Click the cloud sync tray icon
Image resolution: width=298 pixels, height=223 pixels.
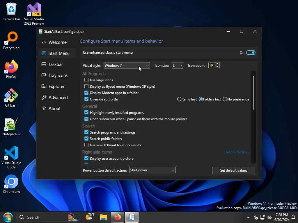pyautogui.click(x=269, y=217)
